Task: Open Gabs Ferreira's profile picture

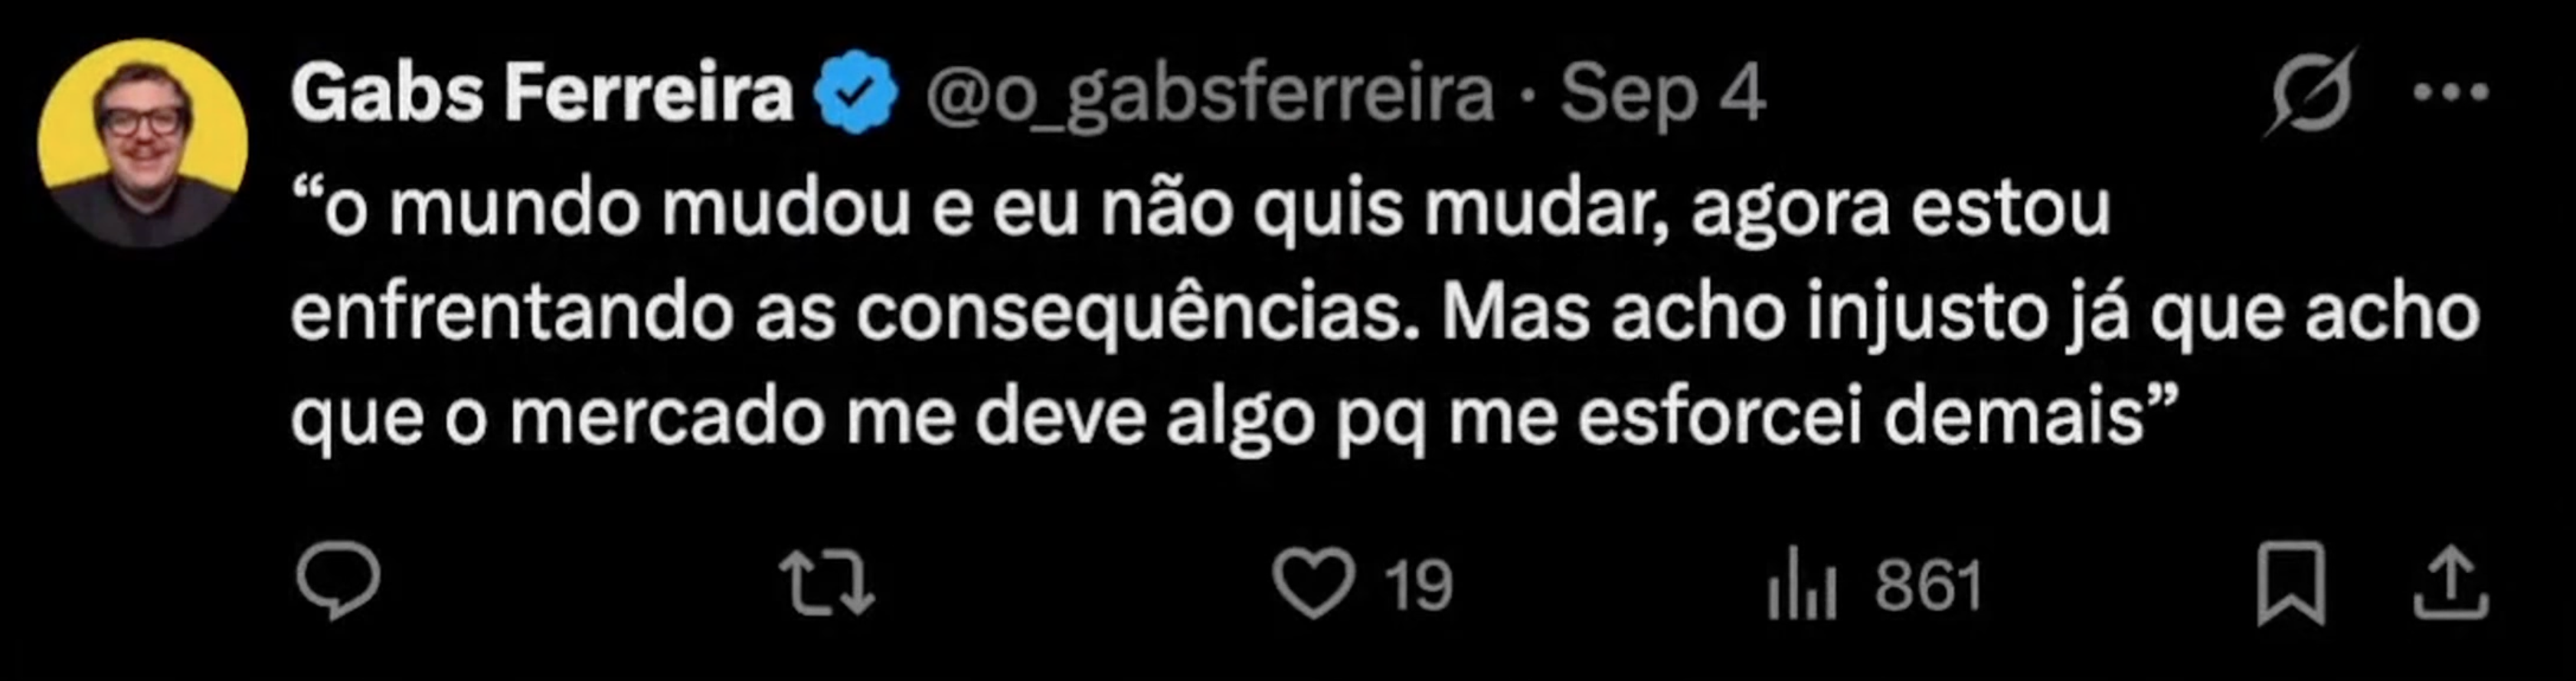Action: 143,143
